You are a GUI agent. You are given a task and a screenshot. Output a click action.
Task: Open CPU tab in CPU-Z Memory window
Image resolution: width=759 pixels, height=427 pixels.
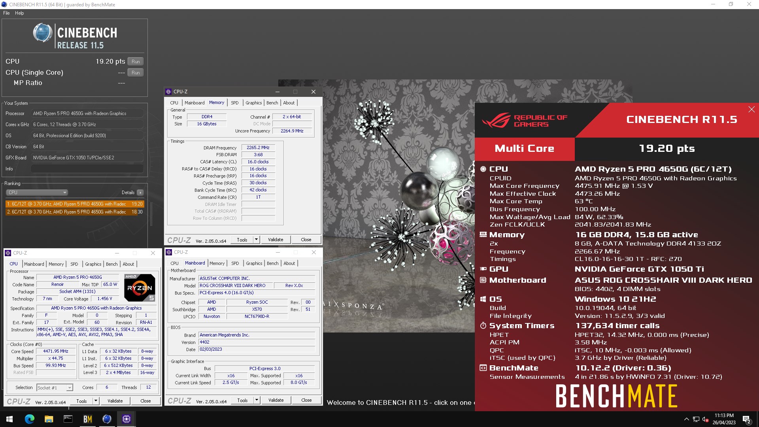[x=174, y=103]
